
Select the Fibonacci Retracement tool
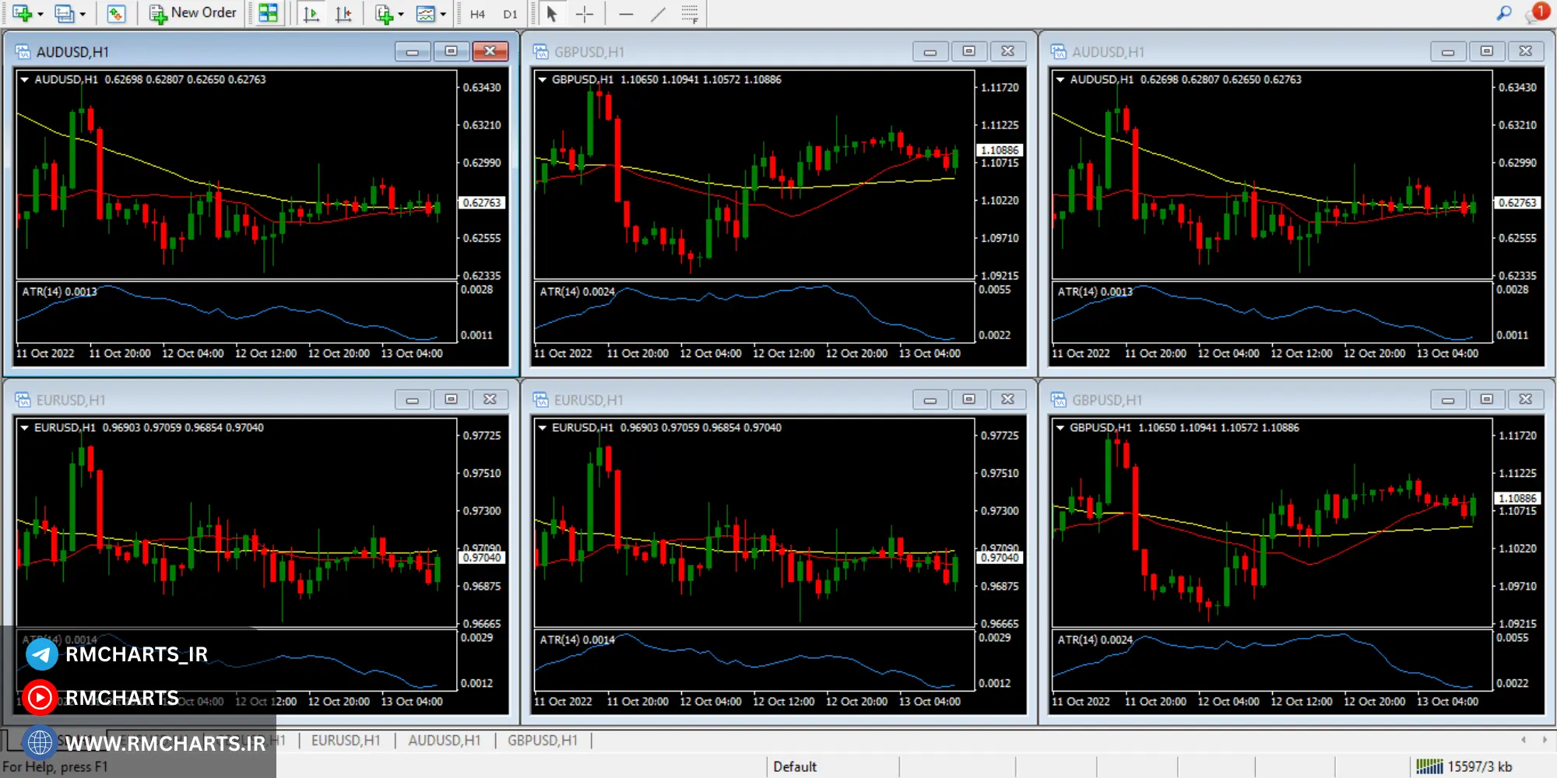(689, 13)
